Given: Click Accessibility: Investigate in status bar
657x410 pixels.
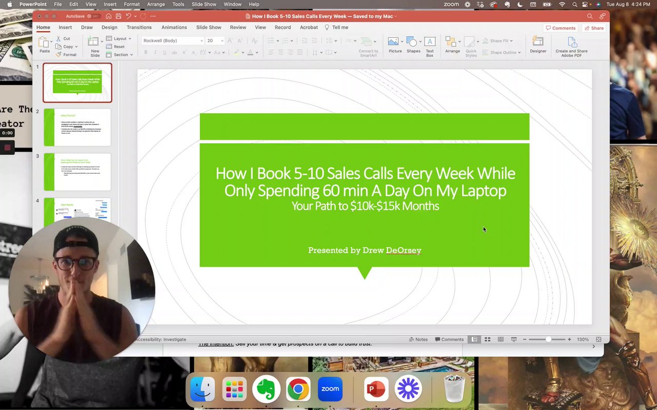Looking at the screenshot, I should [x=161, y=339].
